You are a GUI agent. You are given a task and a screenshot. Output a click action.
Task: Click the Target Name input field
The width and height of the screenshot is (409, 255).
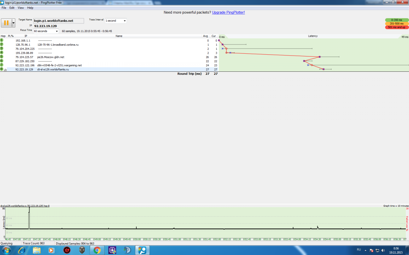tap(58, 21)
